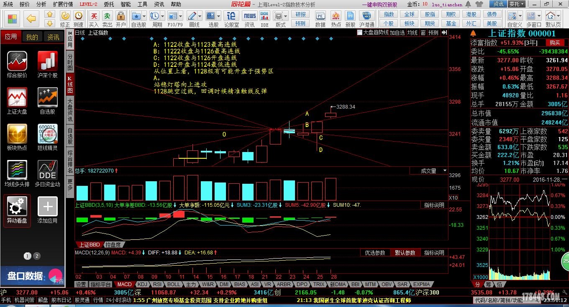569x307 pixels.
Task: Open the 多窗口 multi-window icon
Action: point(531,15)
